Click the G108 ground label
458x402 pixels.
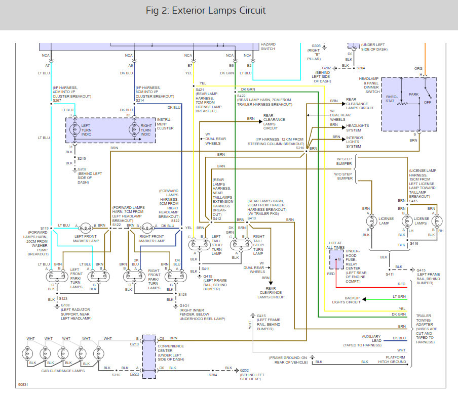point(65,305)
